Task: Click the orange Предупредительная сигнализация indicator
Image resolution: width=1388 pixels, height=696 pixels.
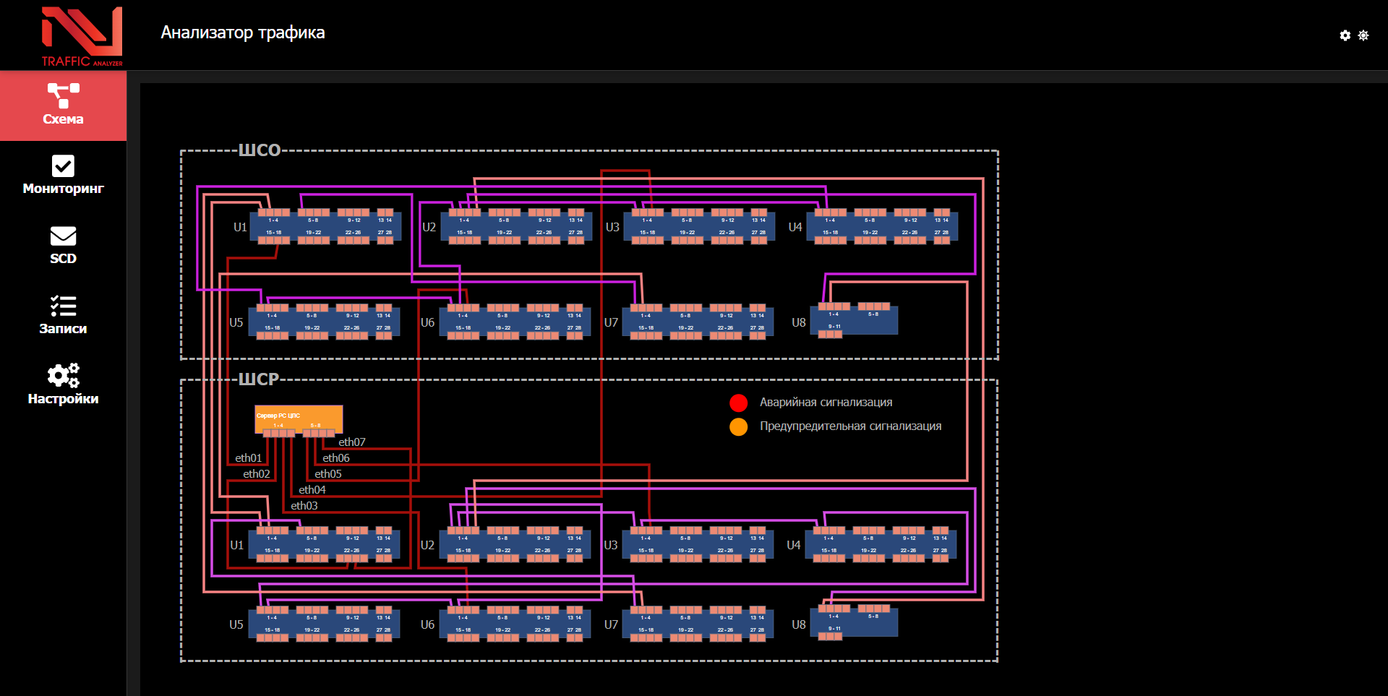Action: pos(738,426)
